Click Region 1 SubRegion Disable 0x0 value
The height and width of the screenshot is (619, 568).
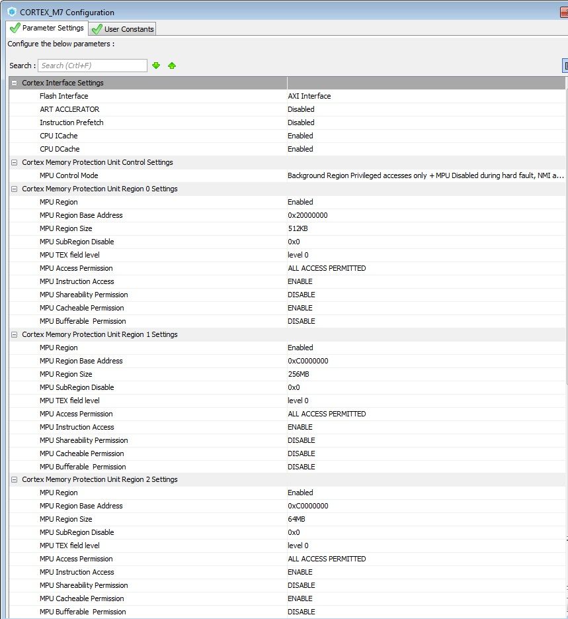click(x=294, y=387)
